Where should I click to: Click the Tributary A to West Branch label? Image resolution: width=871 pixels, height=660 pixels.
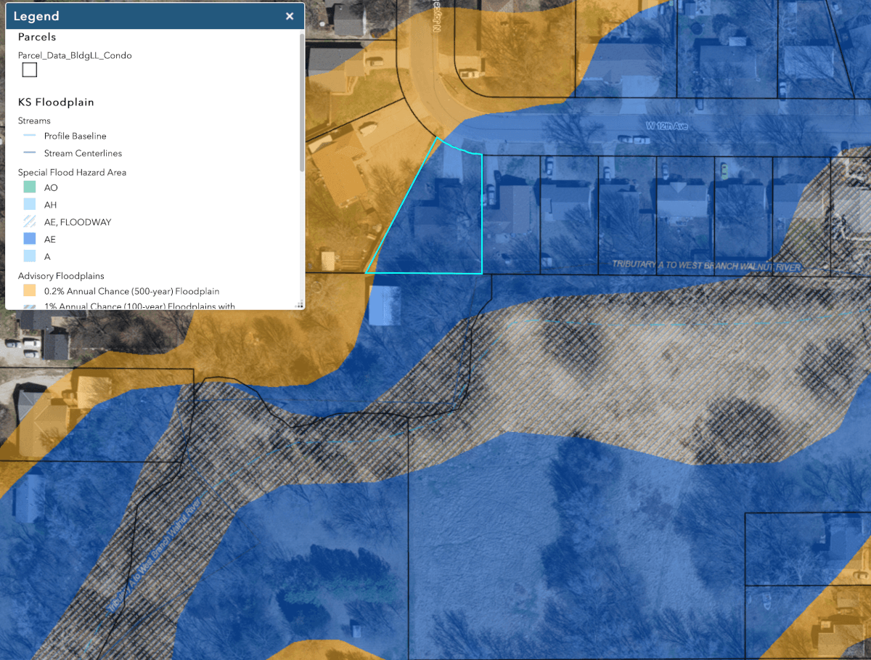707,267
